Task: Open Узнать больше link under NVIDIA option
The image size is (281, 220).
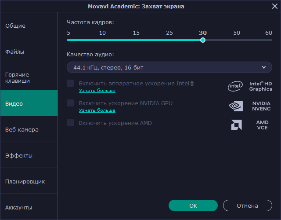Action: click(97, 110)
